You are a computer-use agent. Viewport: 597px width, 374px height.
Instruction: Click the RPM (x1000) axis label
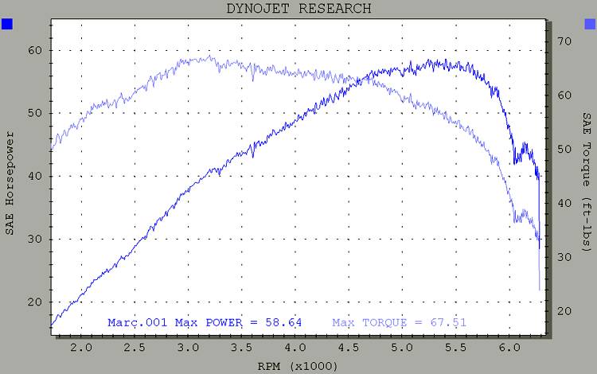pos(298,366)
